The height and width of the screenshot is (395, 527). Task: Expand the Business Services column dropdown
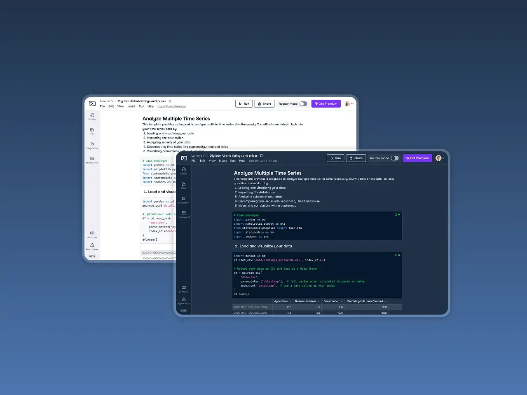[318, 301]
